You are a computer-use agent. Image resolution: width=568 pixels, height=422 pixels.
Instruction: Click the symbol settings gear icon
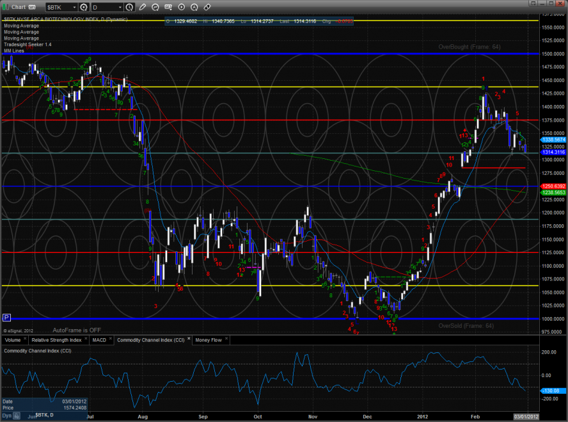(x=84, y=7)
